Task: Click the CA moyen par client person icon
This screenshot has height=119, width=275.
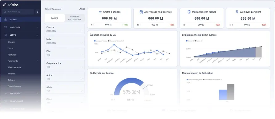Action: pyautogui.click(x=237, y=12)
